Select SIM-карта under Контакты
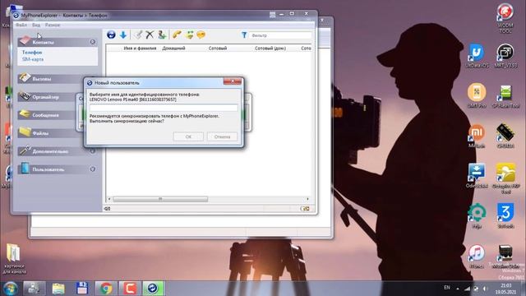The height and width of the screenshot is (296, 526). tap(33, 59)
